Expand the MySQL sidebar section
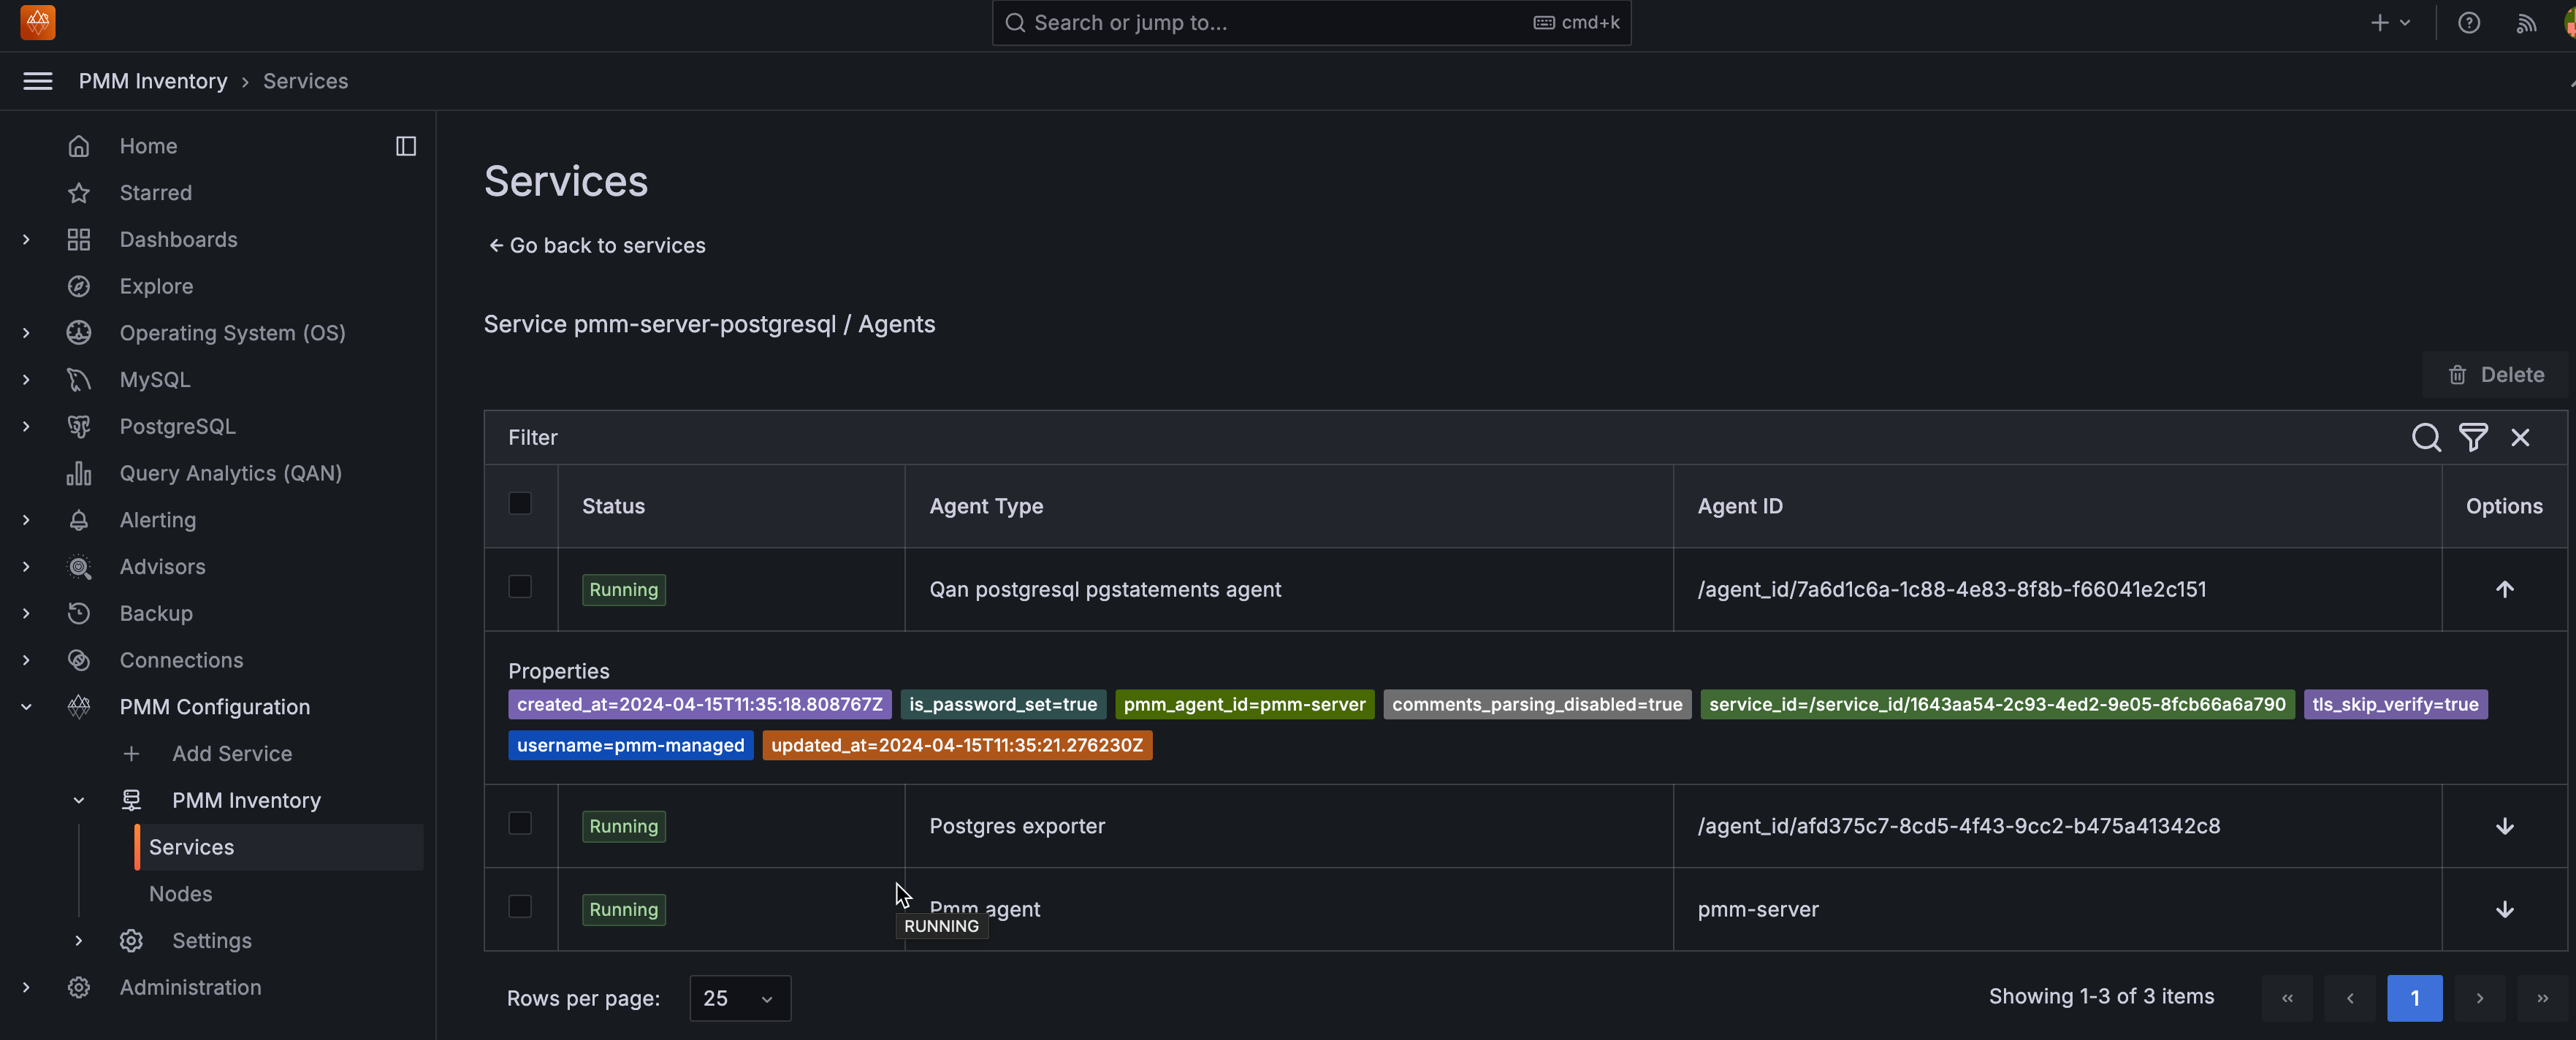This screenshot has width=2576, height=1040. click(x=25, y=380)
